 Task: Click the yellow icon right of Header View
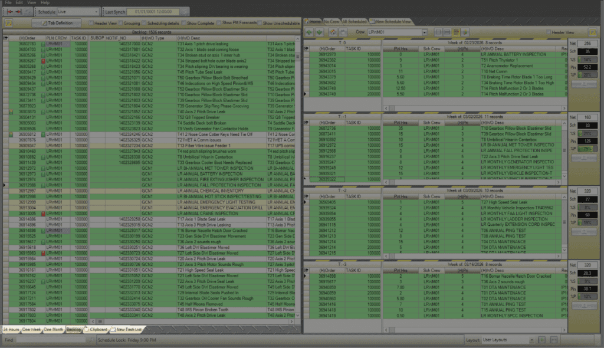(x=592, y=32)
